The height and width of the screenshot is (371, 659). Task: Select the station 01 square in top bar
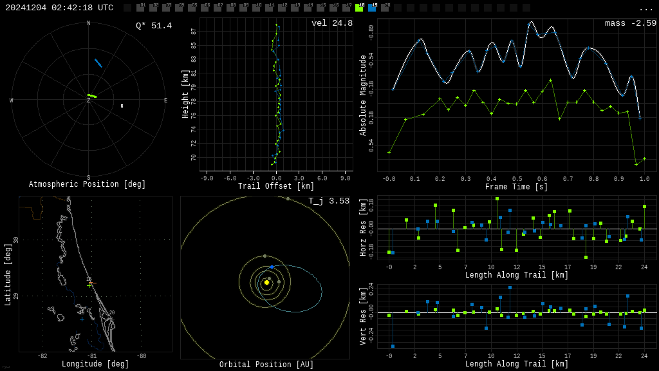coord(140,8)
